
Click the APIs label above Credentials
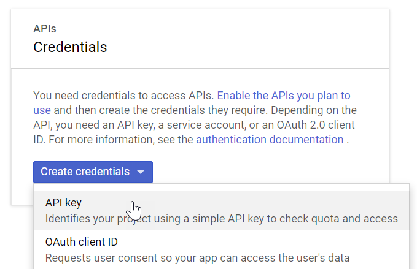click(x=45, y=29)
